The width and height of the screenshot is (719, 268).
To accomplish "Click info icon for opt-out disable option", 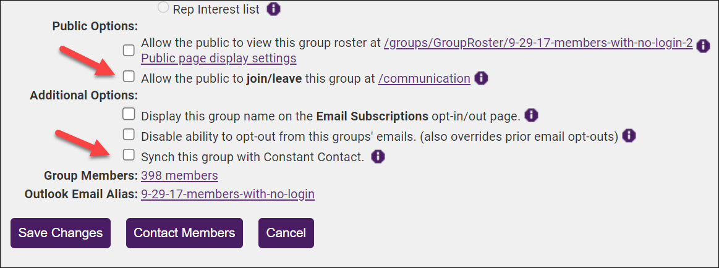I will pyautogui.click(x=629, y=136).
